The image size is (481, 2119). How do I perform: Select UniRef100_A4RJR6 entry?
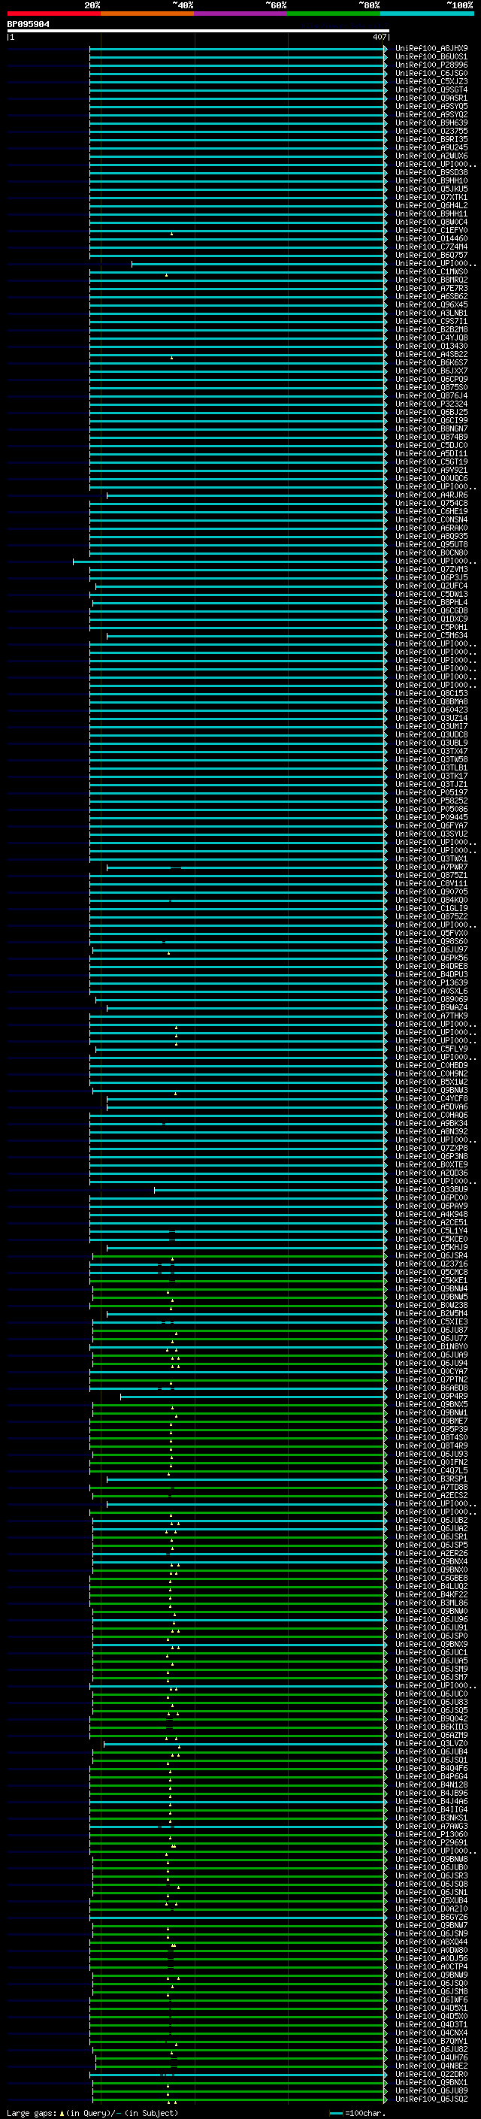tap(431, 495)
